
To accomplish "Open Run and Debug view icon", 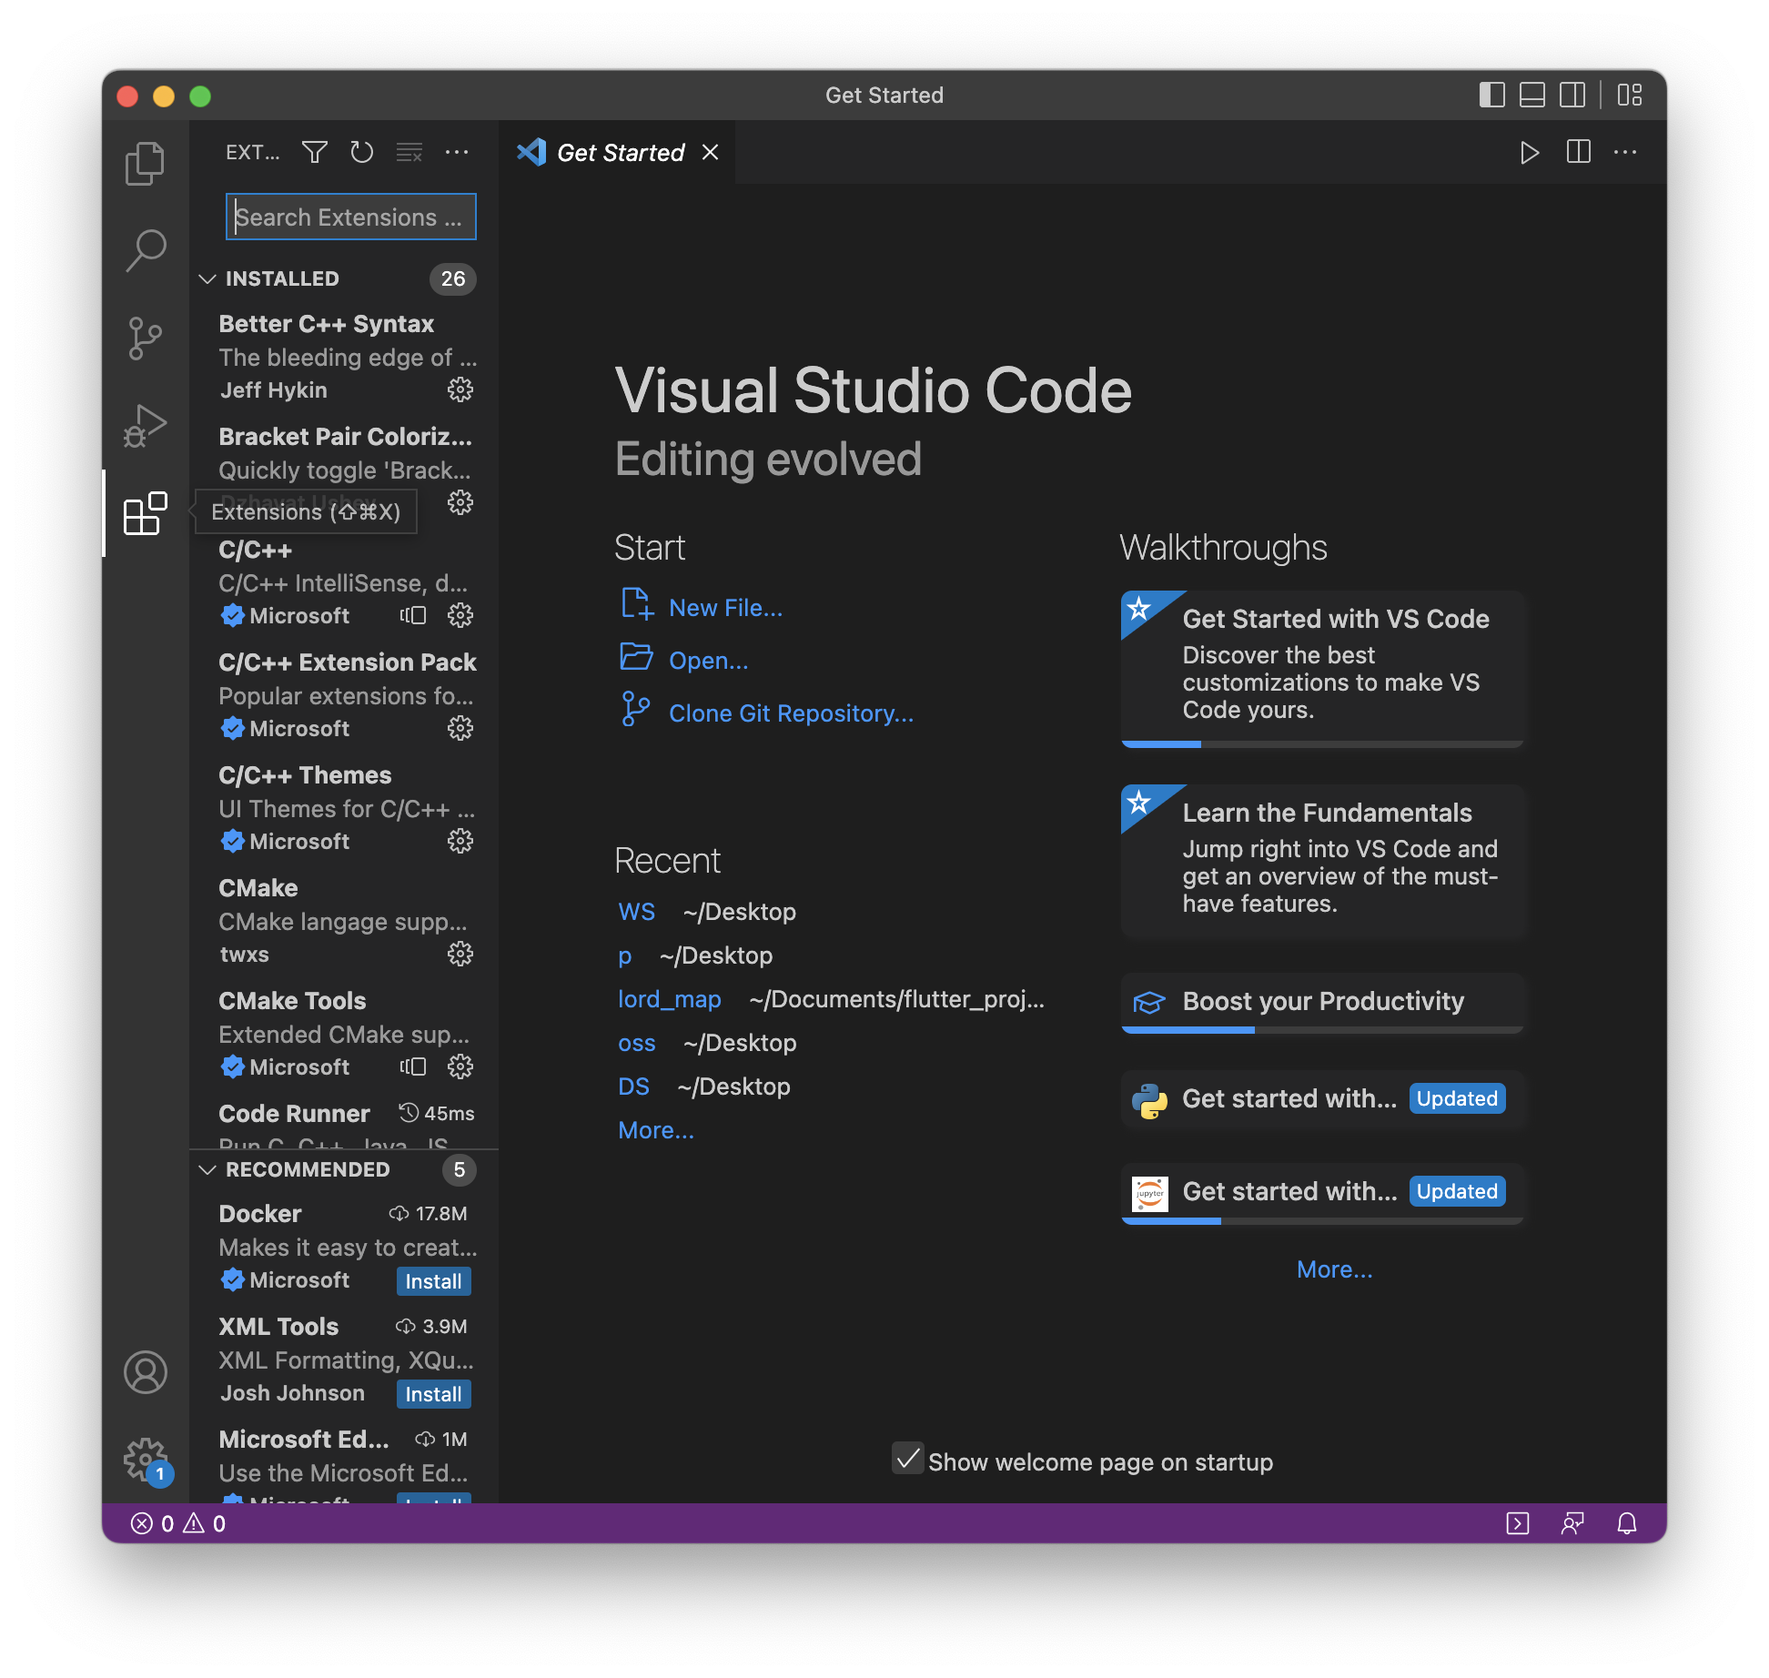I will (145, 425).
